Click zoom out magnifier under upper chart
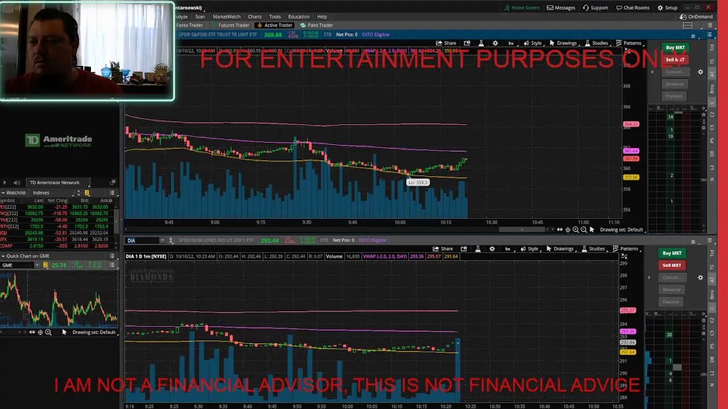The image size is (728, 409). coord(584,229)
